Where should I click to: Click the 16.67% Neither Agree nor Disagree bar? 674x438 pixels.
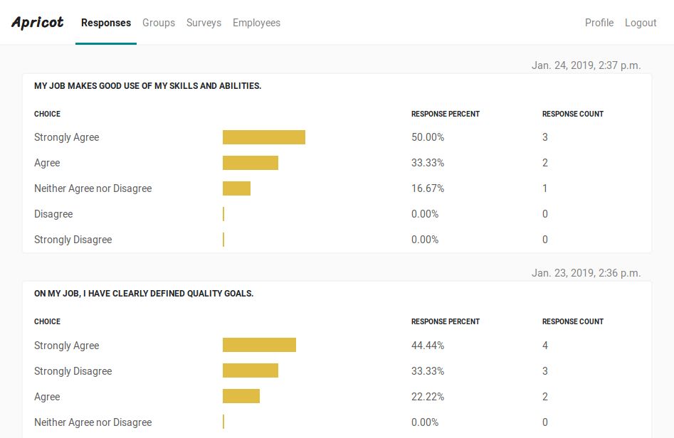tap(236, 188)
